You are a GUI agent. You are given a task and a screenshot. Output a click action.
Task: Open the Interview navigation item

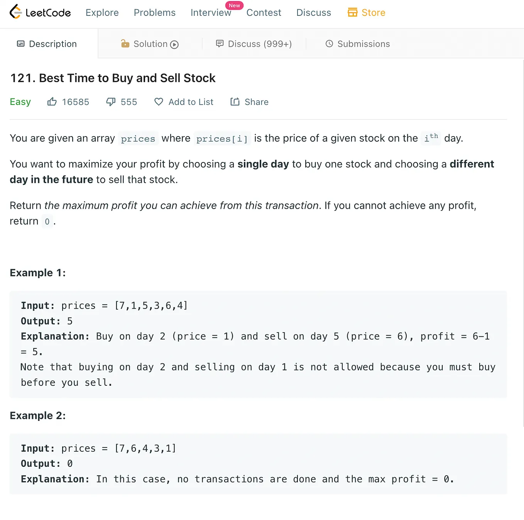pyautogui.click(x=211, y=13)
